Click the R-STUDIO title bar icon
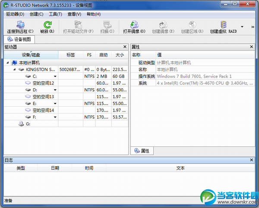The height and width of the screenshot is (208, 259). tap(6, 5)
